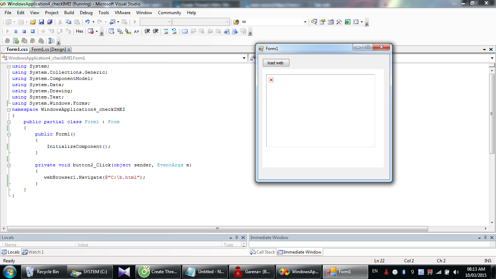Open the Debug menu
The height and width of the screenshot is (279, 496).
pyautogui.click(x=86, y=12)
